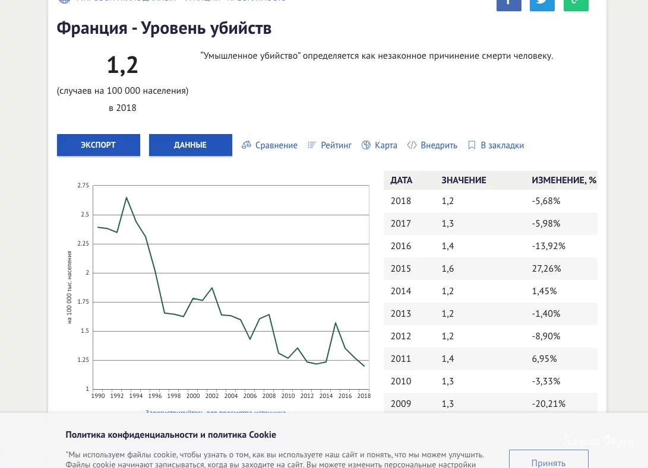
Task: Open the Карта link
Action: (386, 145)
